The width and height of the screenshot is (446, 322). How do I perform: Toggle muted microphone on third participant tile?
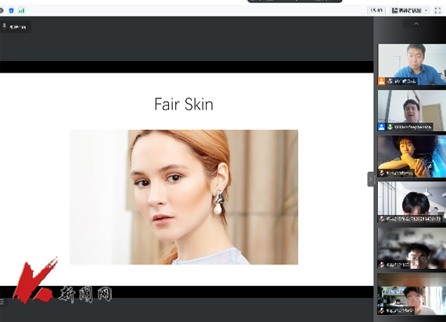[382, 173]
